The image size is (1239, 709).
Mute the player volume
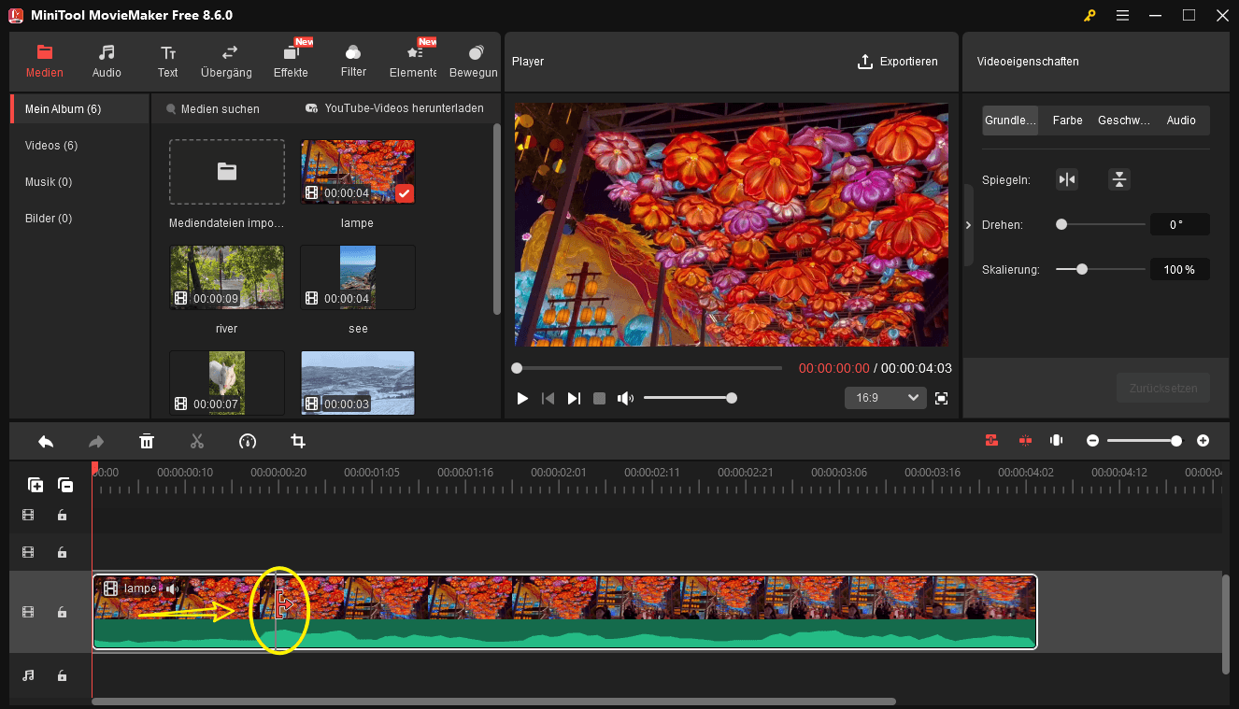(x=625, y=397)
